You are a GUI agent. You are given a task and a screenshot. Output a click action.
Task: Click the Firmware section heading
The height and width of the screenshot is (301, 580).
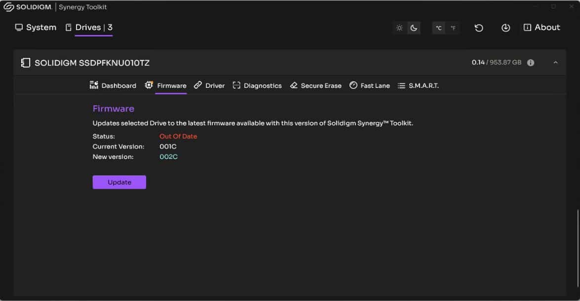[x=114, y=109]
